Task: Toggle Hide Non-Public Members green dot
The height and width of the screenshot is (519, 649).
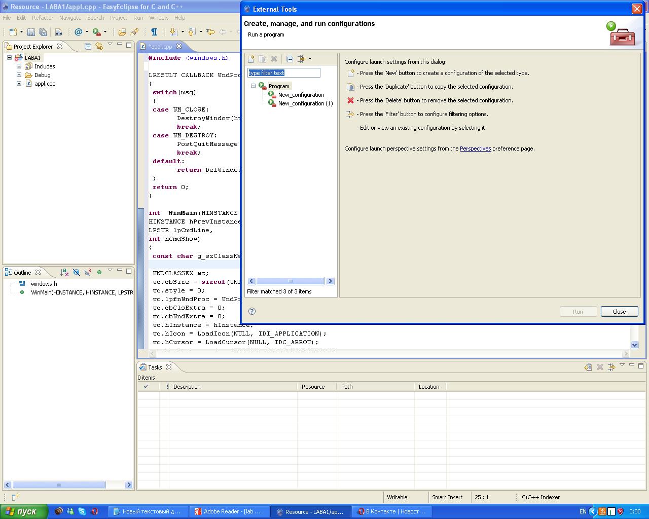Action: pyautogui.click(x=99, y=272)
